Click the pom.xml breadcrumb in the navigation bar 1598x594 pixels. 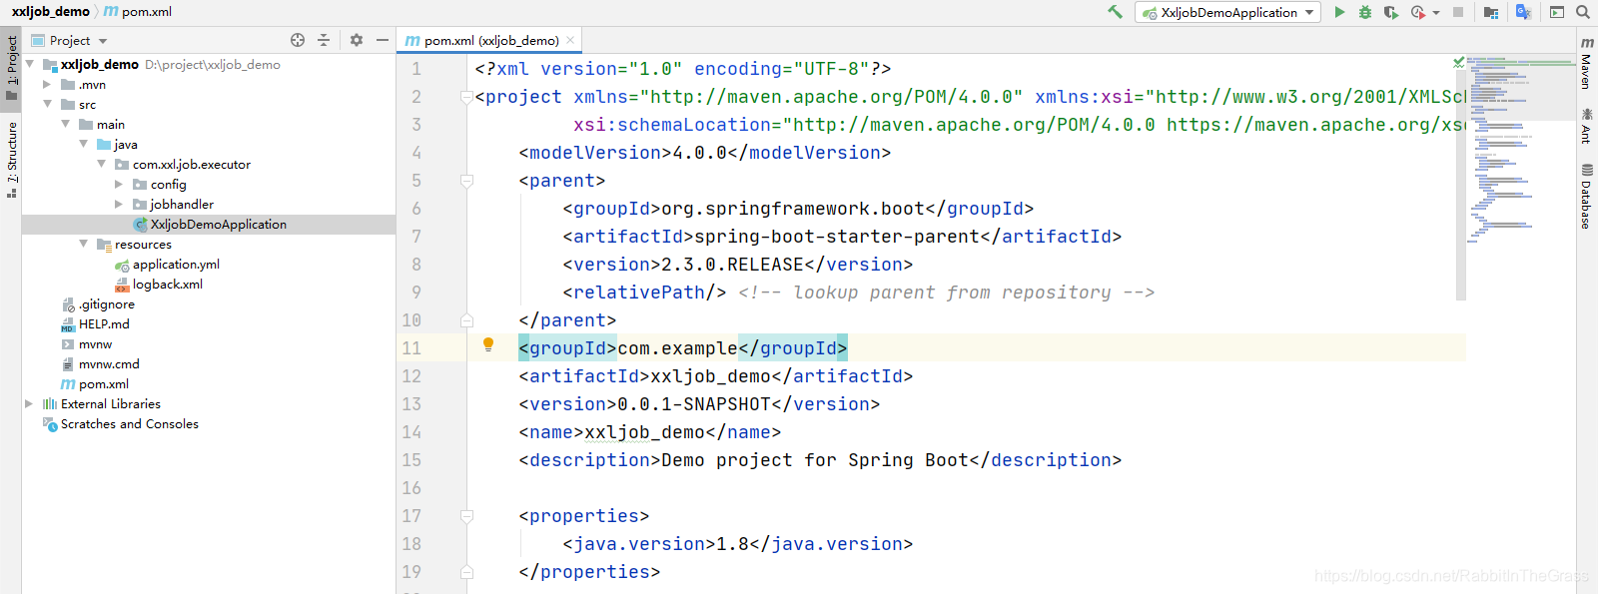[138, 12]
